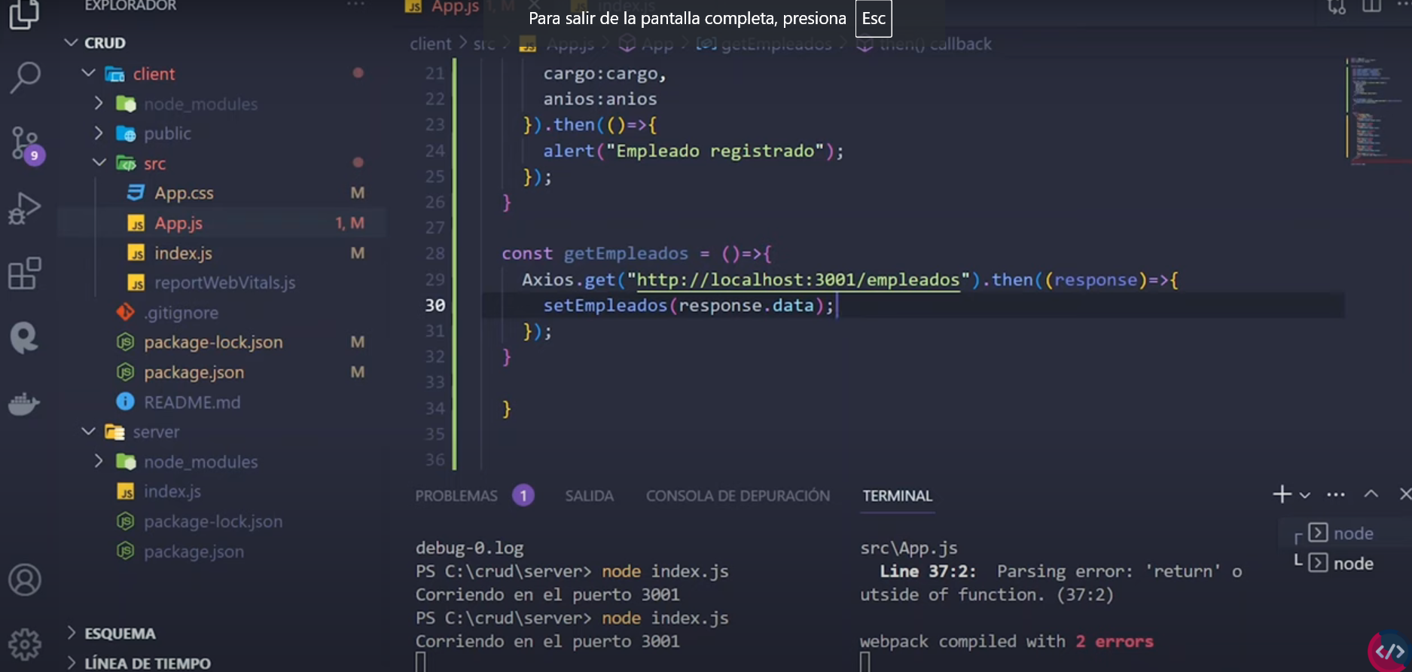Collapse the src folder
1412x672 pixels.
point(99,163)
